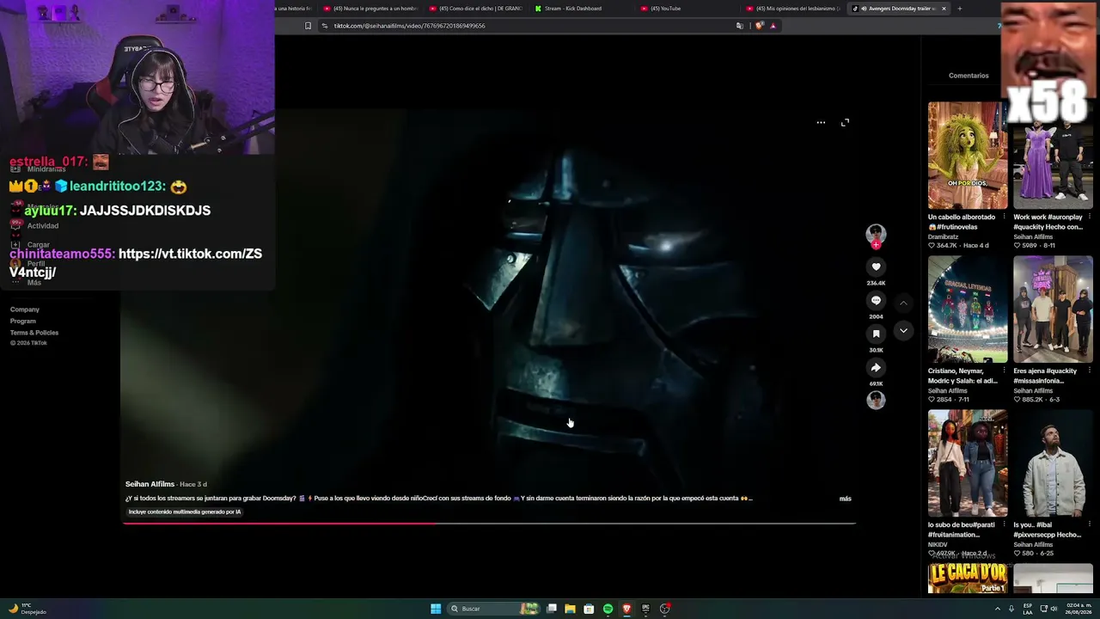Image resolution: width=1100 pixels, height=619 pixels.
Task: Open a new browser tab
Action: point(959,9)
